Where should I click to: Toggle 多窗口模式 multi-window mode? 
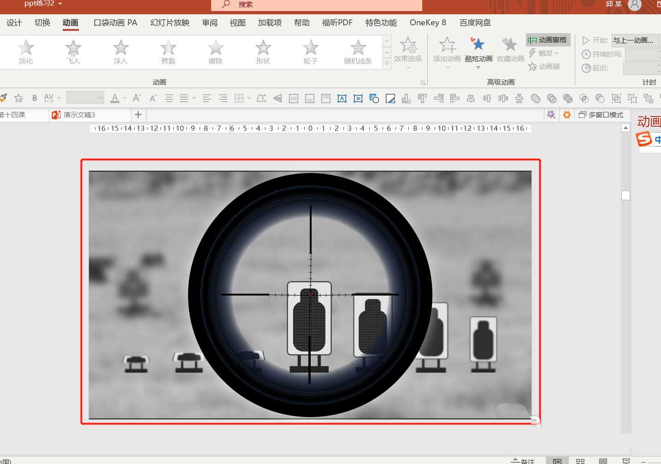click(602, 115)
